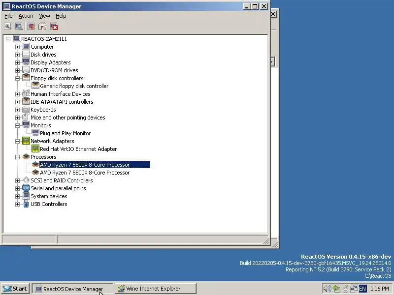Screen dimensions: 394x295
Task: Click the EN language indicator in tray
Action: click(362, 289)
